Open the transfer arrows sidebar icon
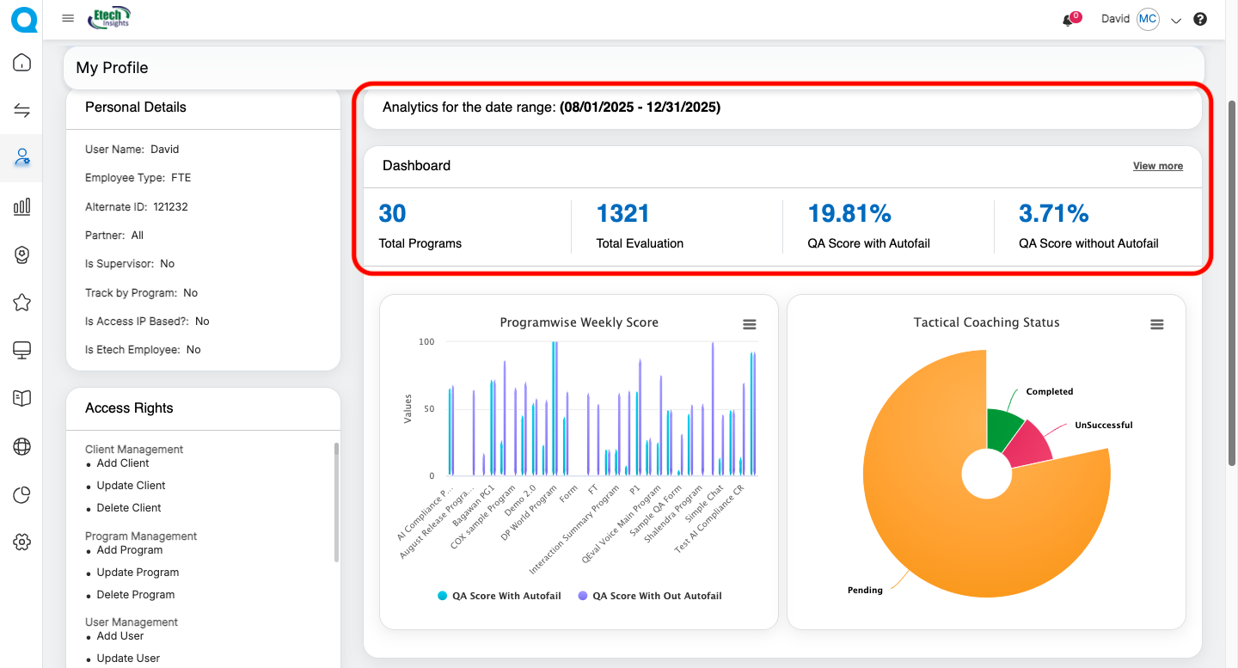Viewport: 1238px width, 668px height. (x=22, y=110)
